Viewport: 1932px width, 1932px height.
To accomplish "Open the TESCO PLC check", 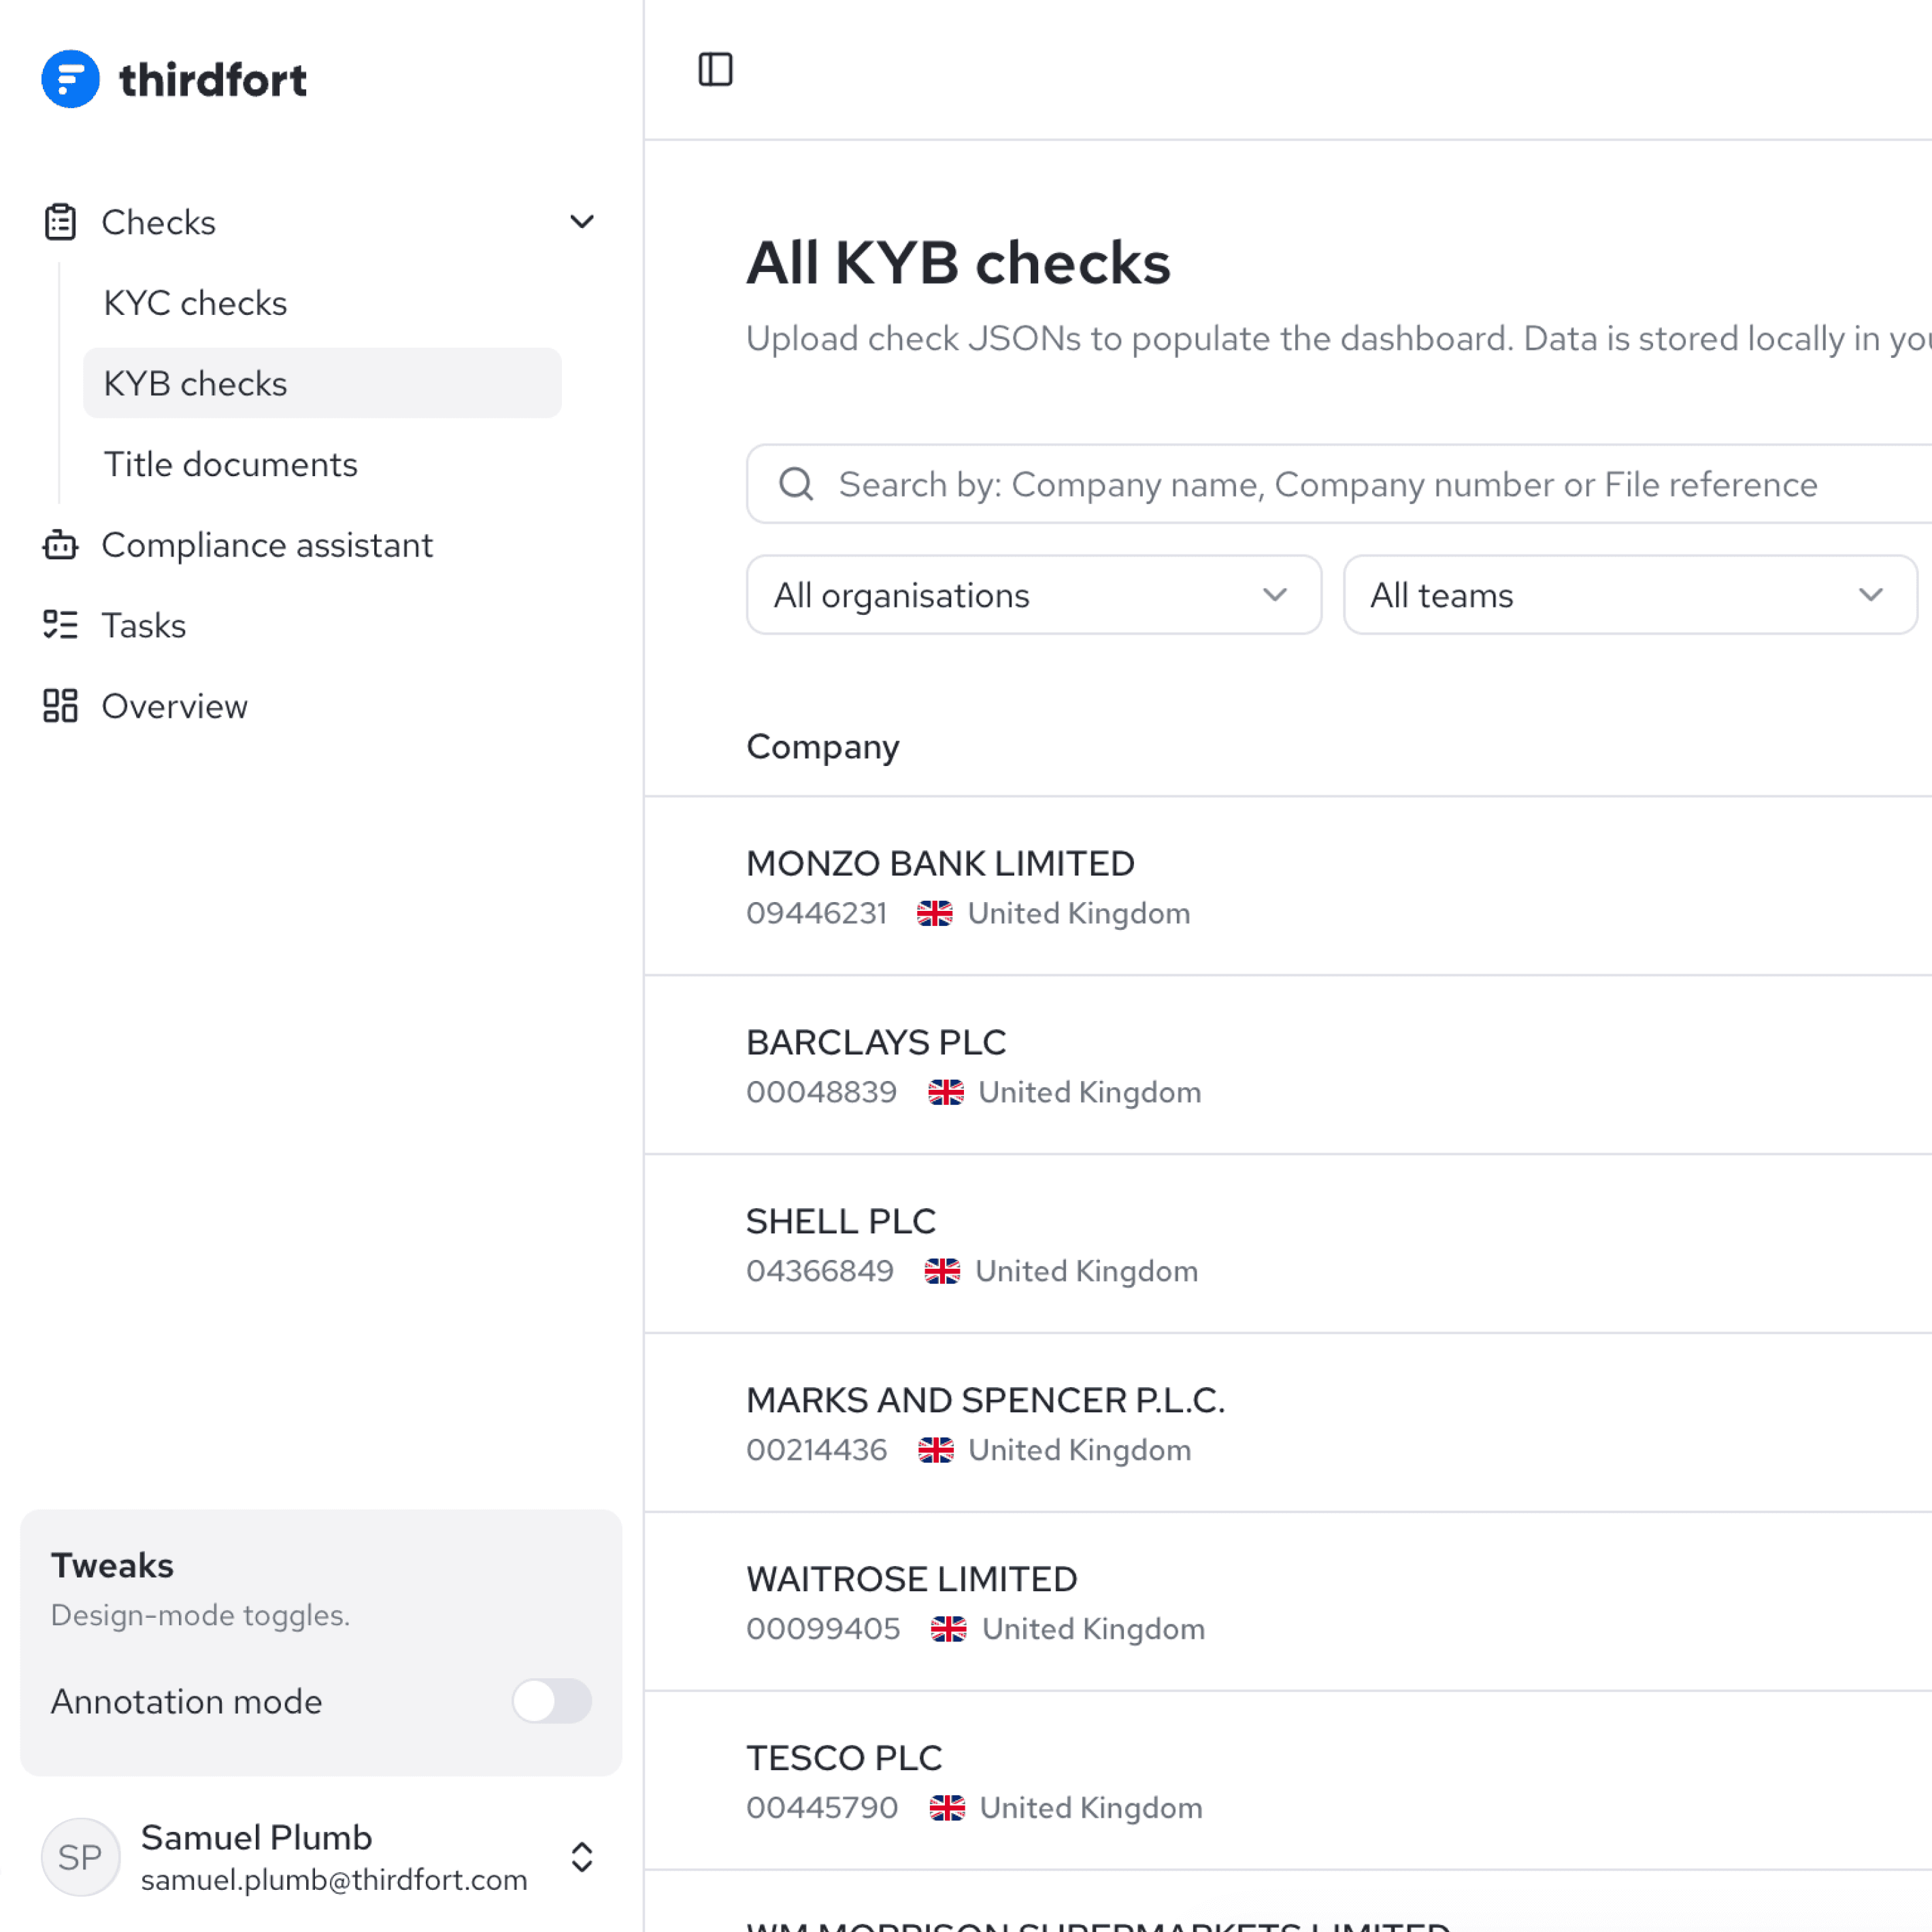I will (x=845, y=1758).
